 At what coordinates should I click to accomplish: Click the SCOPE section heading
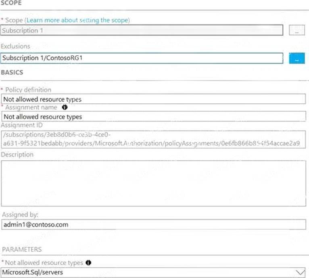coord(11,3)
